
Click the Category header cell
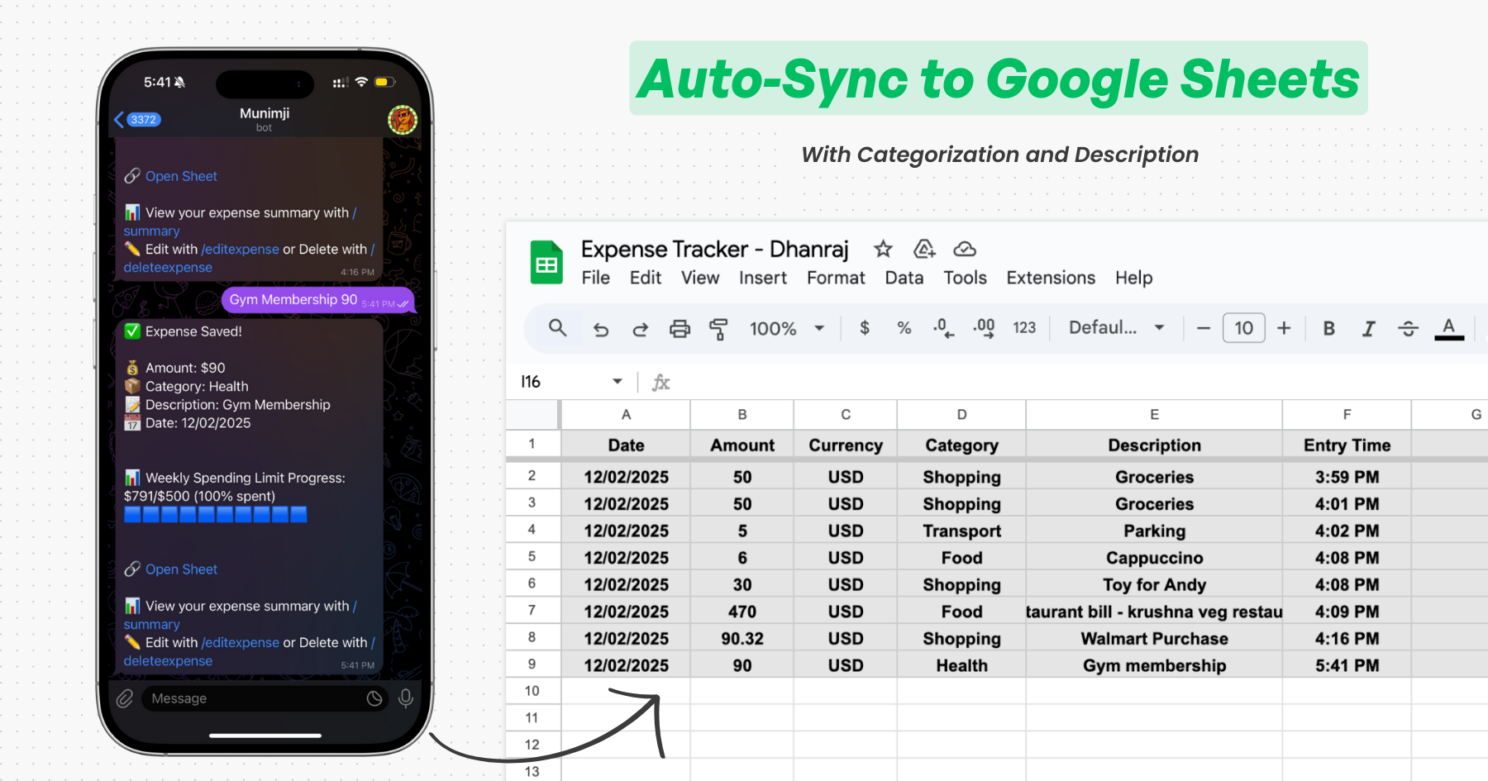tap(961, 445)
